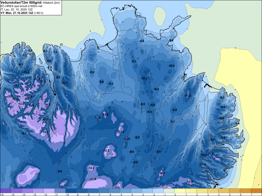The width and height of the screenshot is (262, 196).
Task: Click the '(+48 h)' forecast lead text
Action: pyautogui.click(x=39, y=13)
